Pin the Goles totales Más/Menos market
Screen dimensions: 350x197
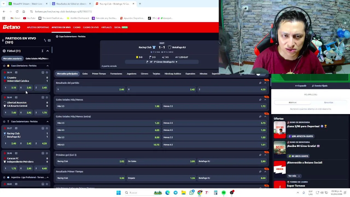click(x=260, y=100)
